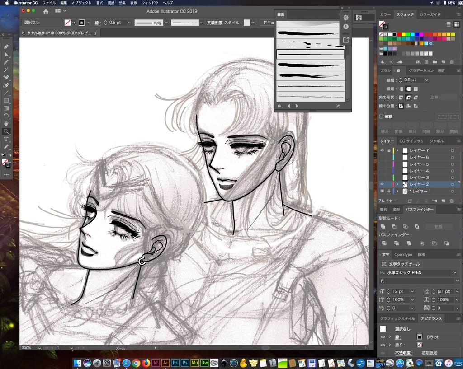This screenshot has height=369, width=463.
Task: Click the Home icon in the title bar
Action: click(46, 11)
